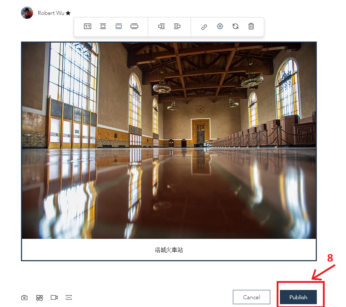Select the best fit image width

[x=119, y=26]
